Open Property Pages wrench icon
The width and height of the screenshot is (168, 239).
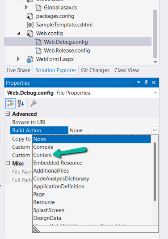33,103
